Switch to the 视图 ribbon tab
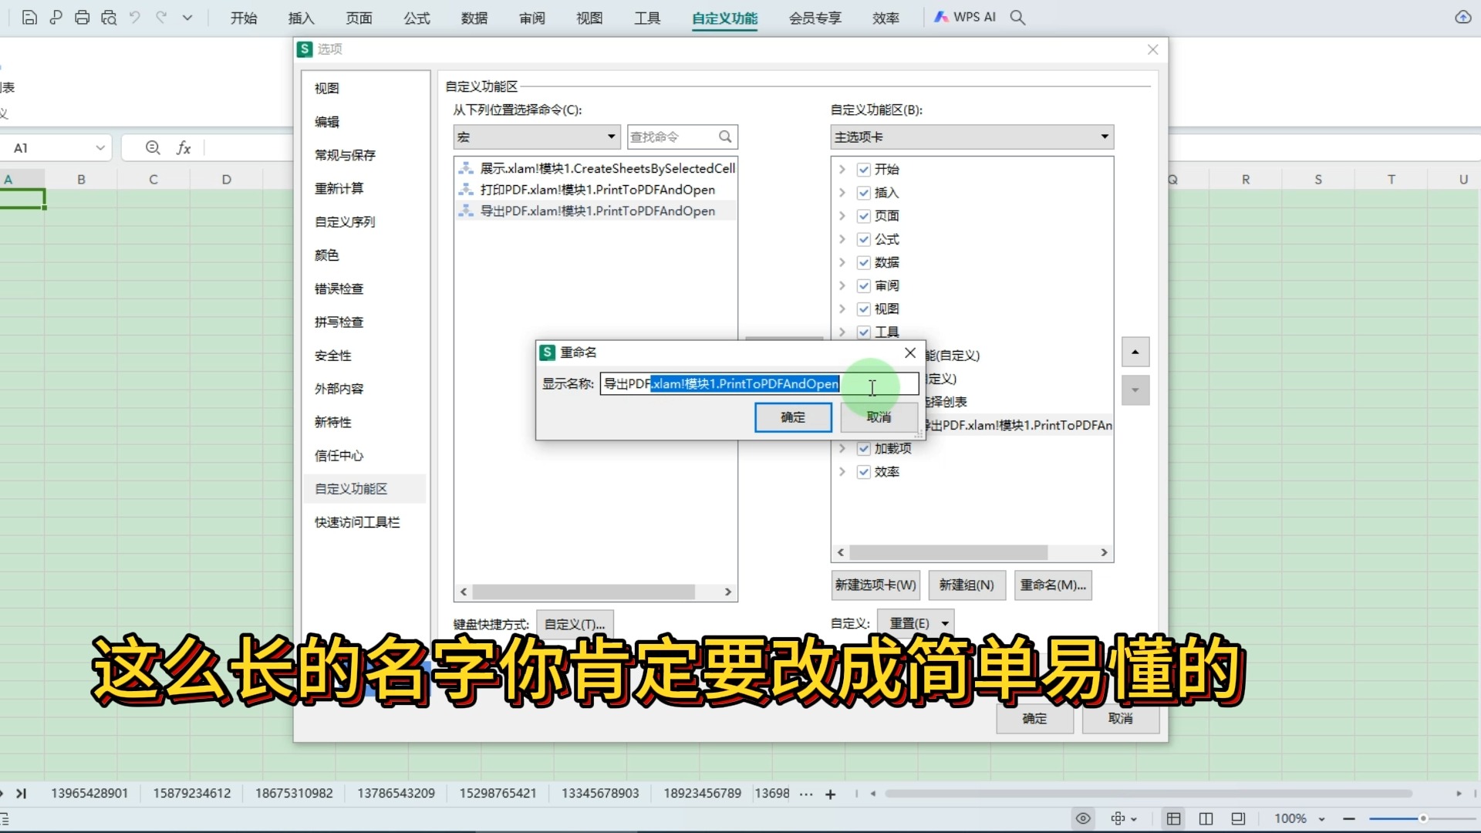The height and width of the screenshot is (833, 1481). click(x=588, y=18)
